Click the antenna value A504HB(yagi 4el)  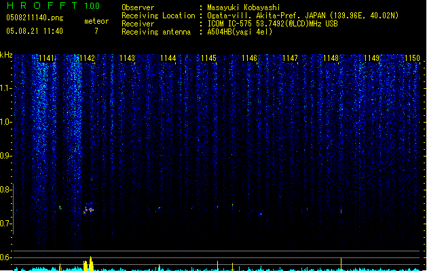point(240,32)
